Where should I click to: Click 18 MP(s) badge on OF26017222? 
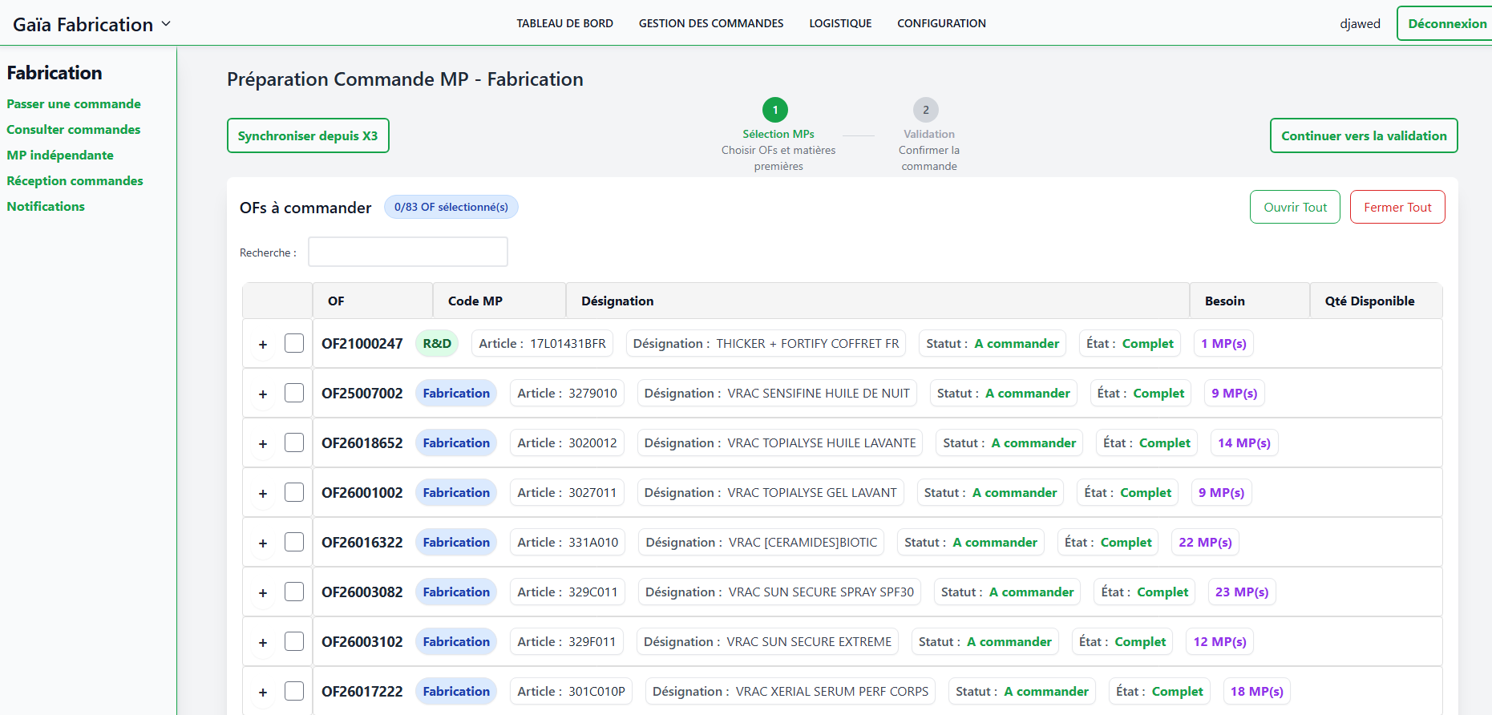point(1257,691)
